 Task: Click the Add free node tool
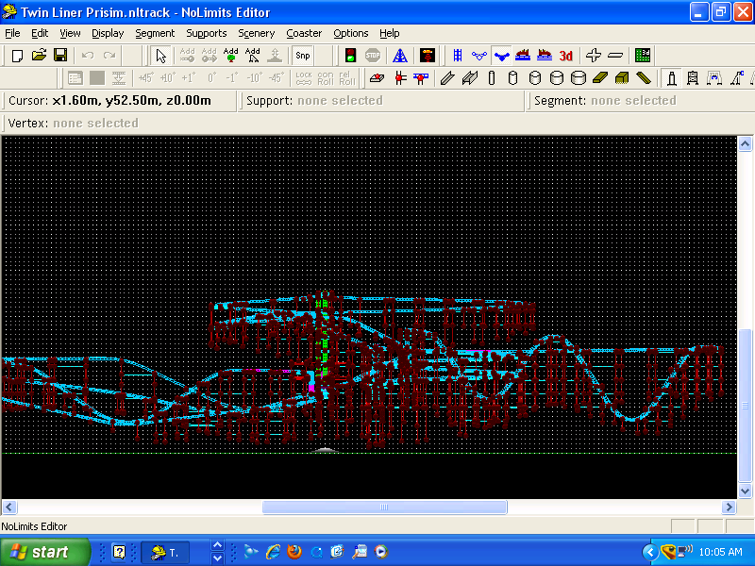[x=252, y=56]
